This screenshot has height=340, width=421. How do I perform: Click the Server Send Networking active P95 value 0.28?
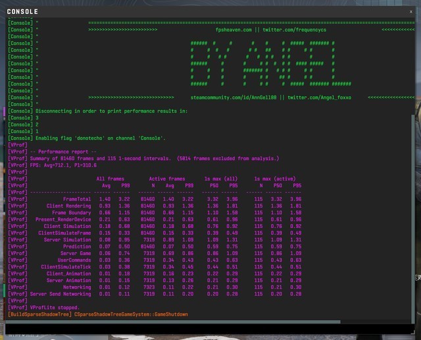[x=295, y=294]
